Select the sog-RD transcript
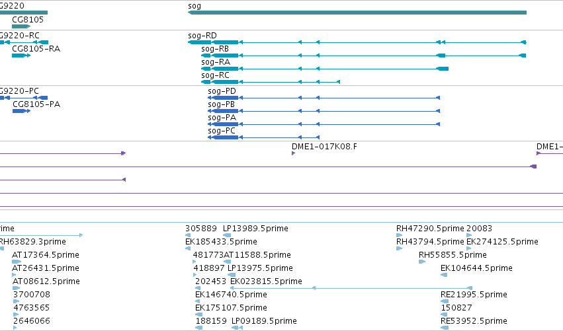The width and height of the screenshot is (563, 331). click(x=357, y=42)
